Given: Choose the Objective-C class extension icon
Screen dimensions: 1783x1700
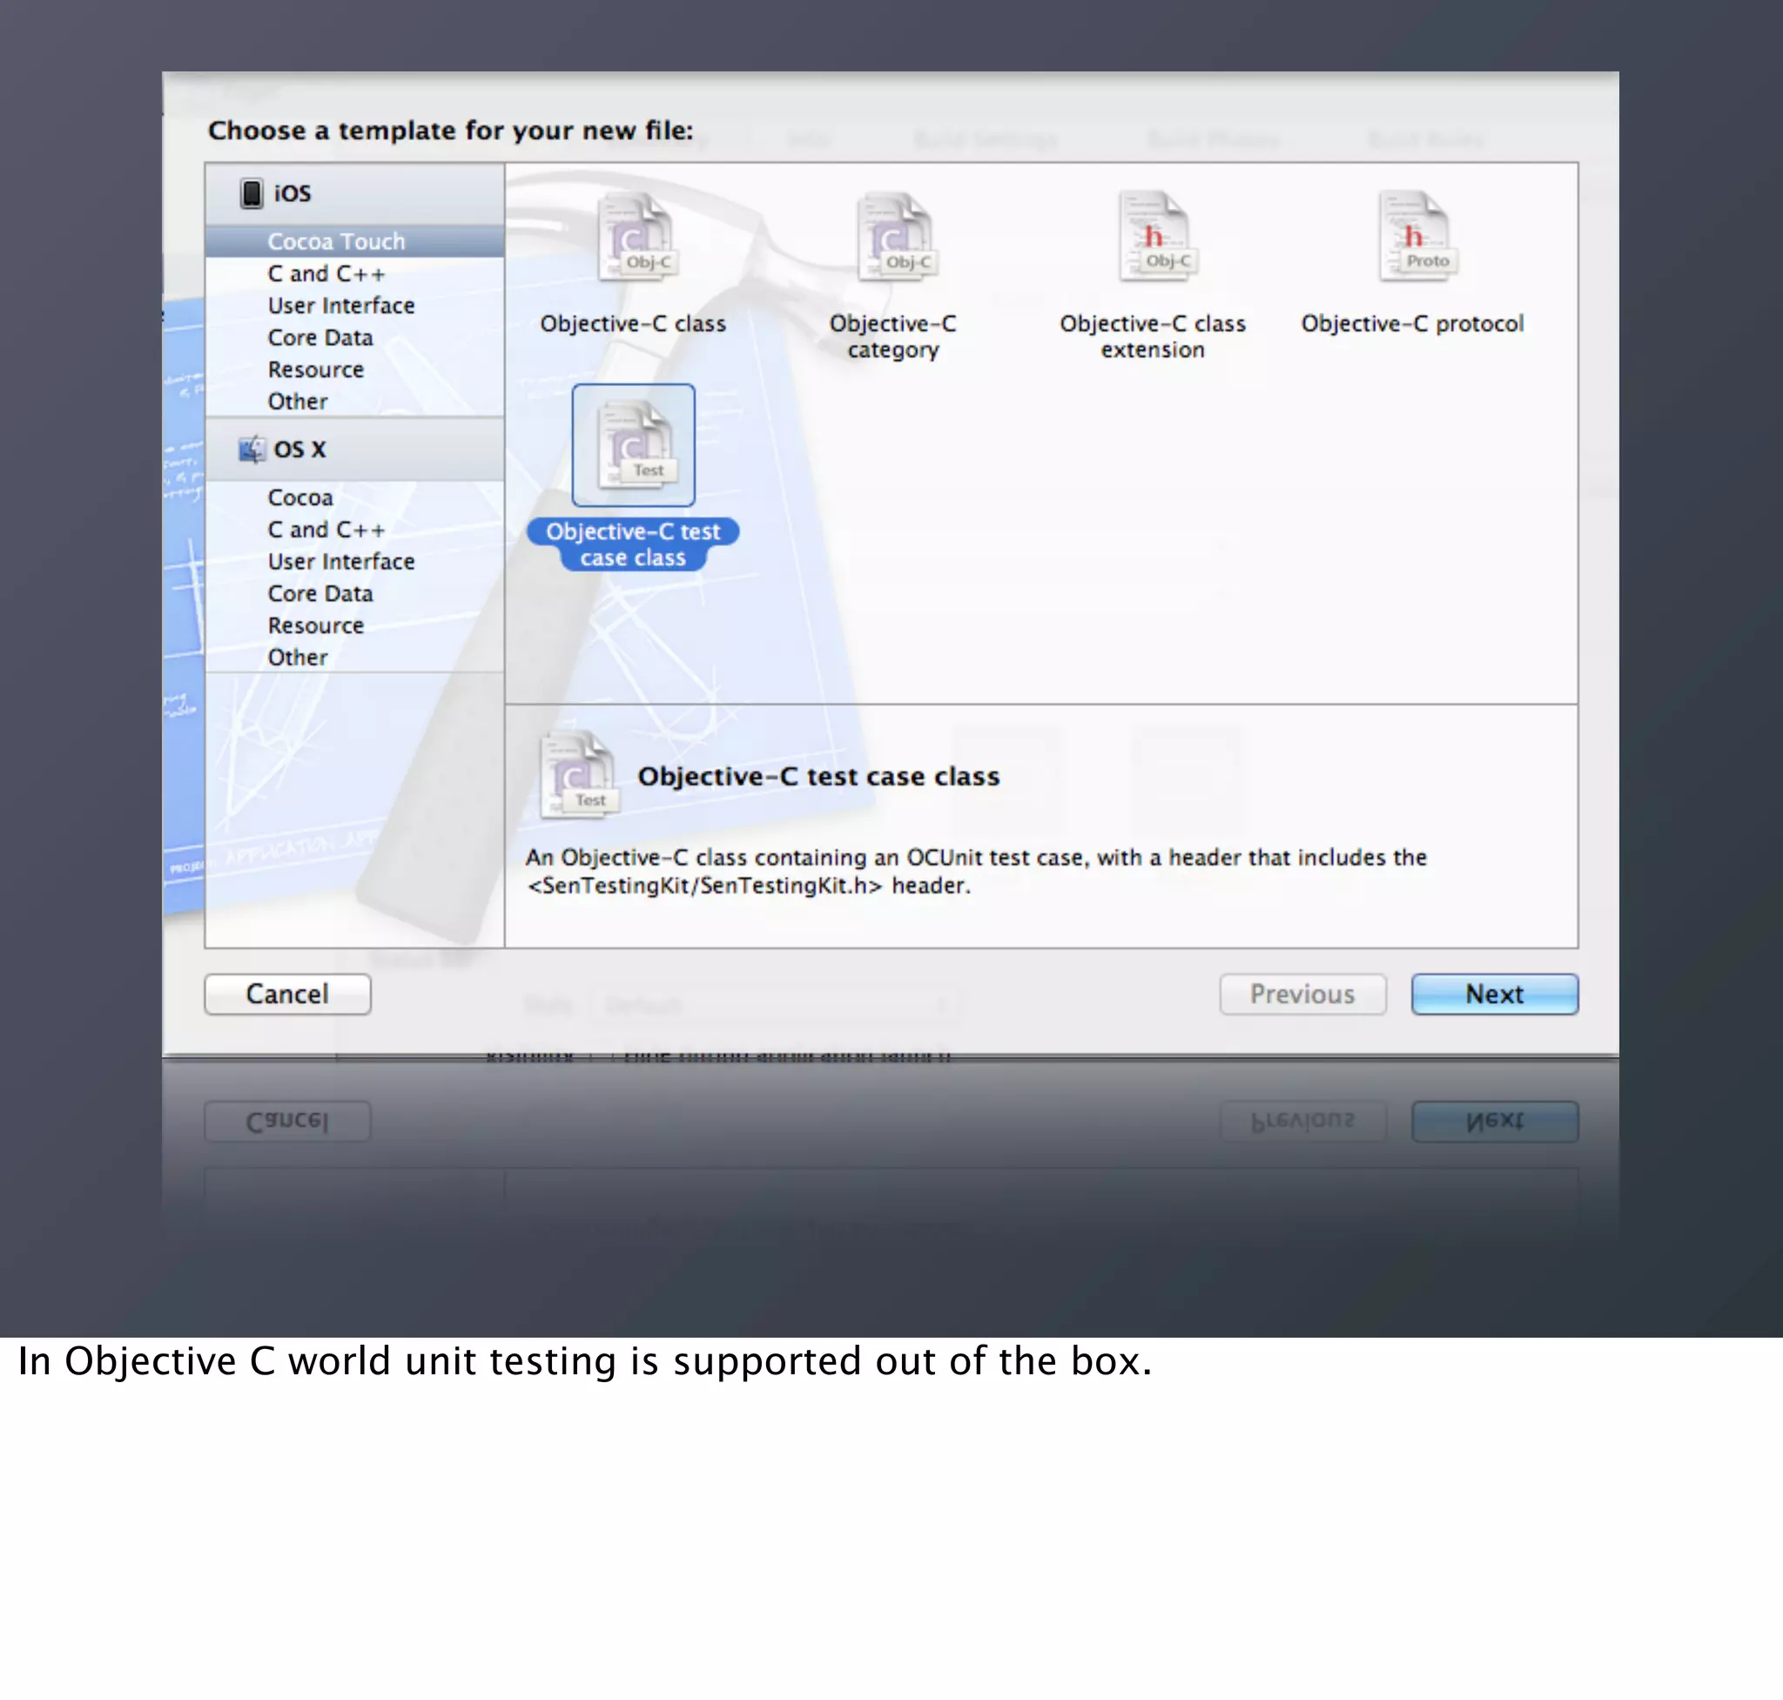Looking at the screenshot, I should (1154, 238).
